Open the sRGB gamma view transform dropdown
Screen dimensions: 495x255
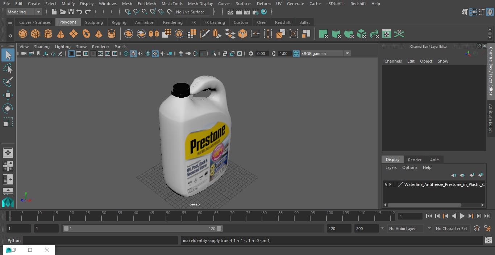pyautogui.click(x=325, y=54)
